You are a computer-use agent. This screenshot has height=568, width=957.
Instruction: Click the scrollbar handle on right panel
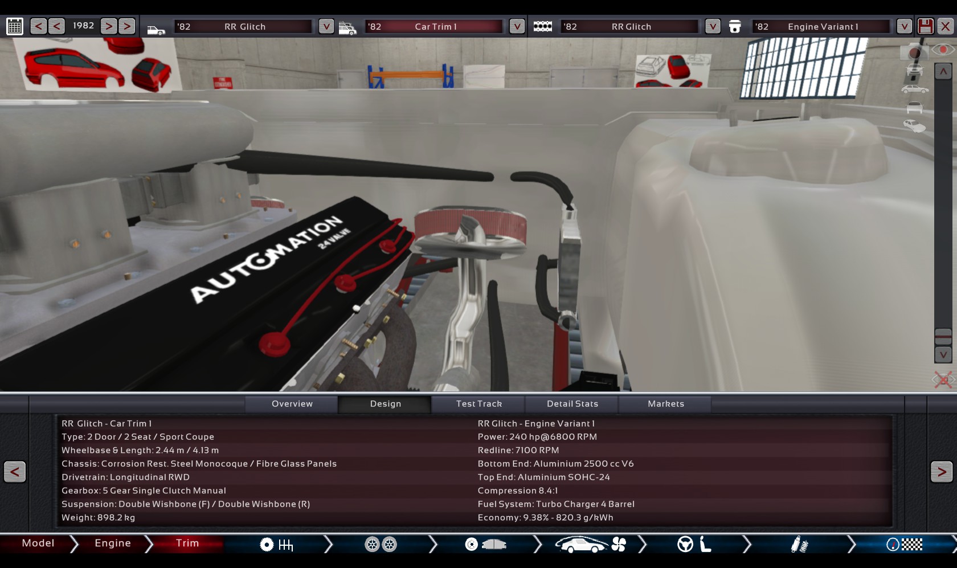pyautogui.click(x=943, y=336)
